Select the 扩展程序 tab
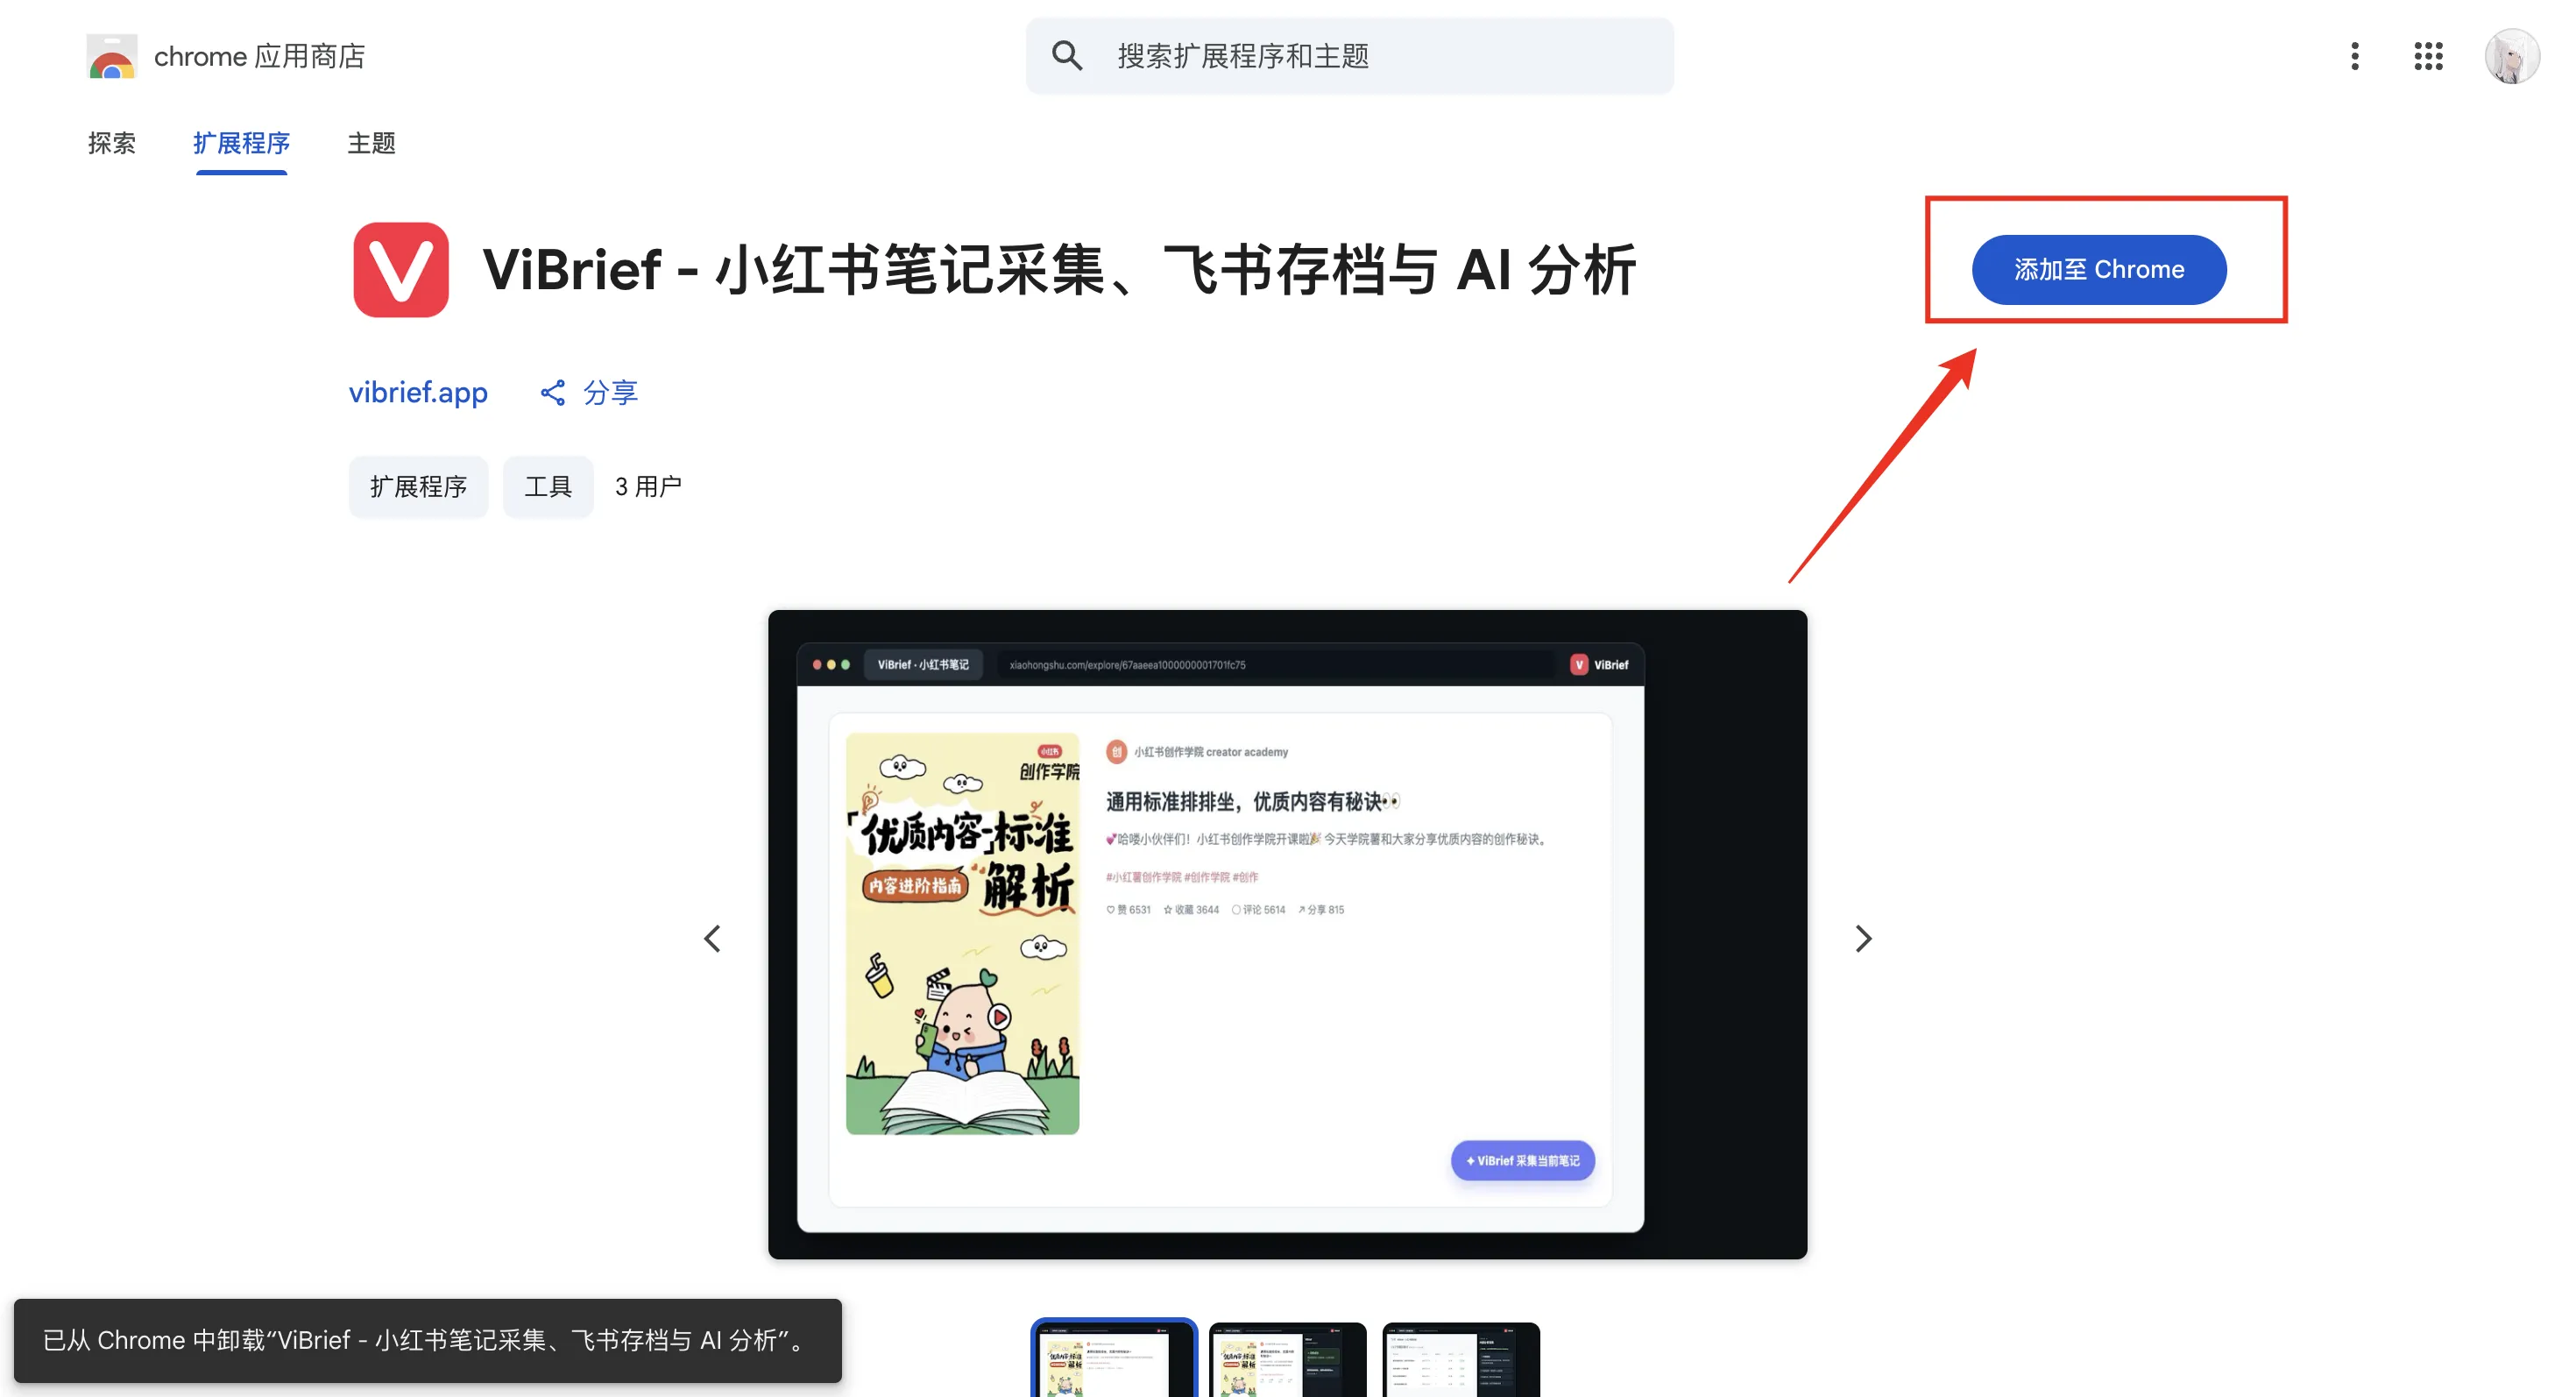The width and height of the screenshot is (2576, 1397). [x=242, y=143]
